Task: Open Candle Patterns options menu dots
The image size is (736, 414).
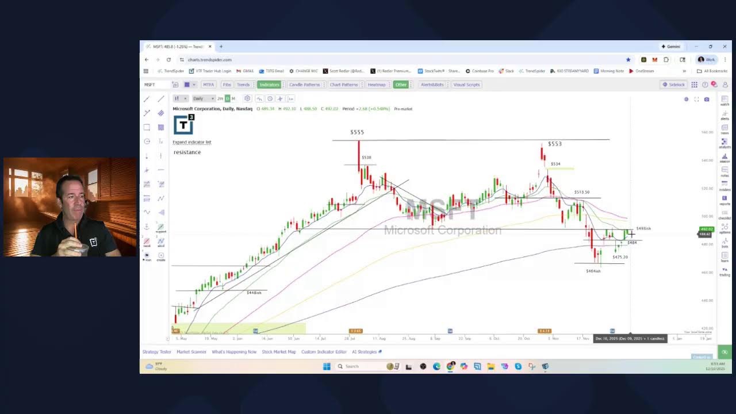Action: [x=323, y=85]
